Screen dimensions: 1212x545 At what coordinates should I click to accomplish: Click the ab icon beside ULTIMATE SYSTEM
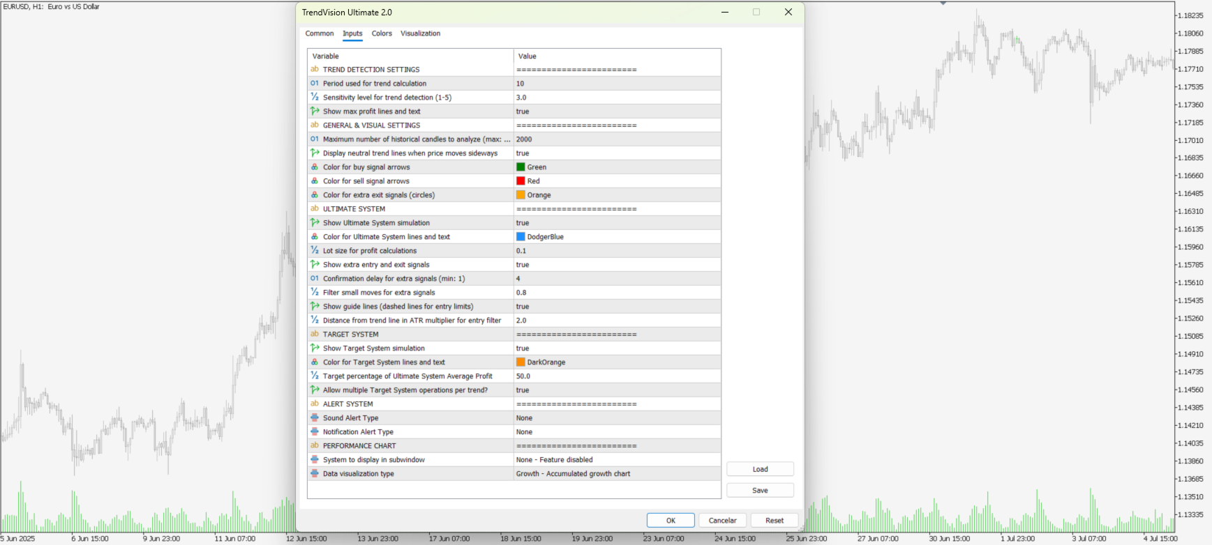[315, 208]
